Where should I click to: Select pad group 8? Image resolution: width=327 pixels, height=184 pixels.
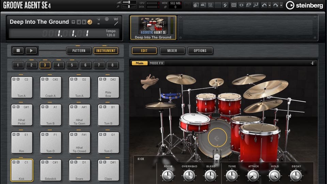click(x=112, y=65)
